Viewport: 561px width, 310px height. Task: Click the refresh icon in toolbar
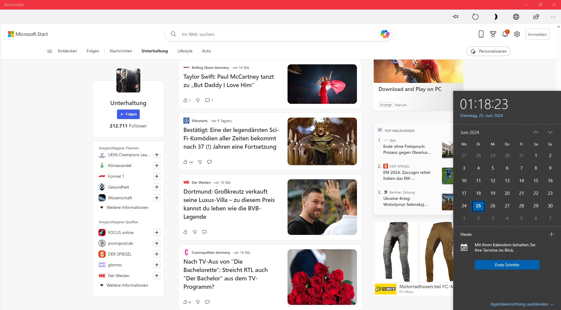click(x=475, y=17)
